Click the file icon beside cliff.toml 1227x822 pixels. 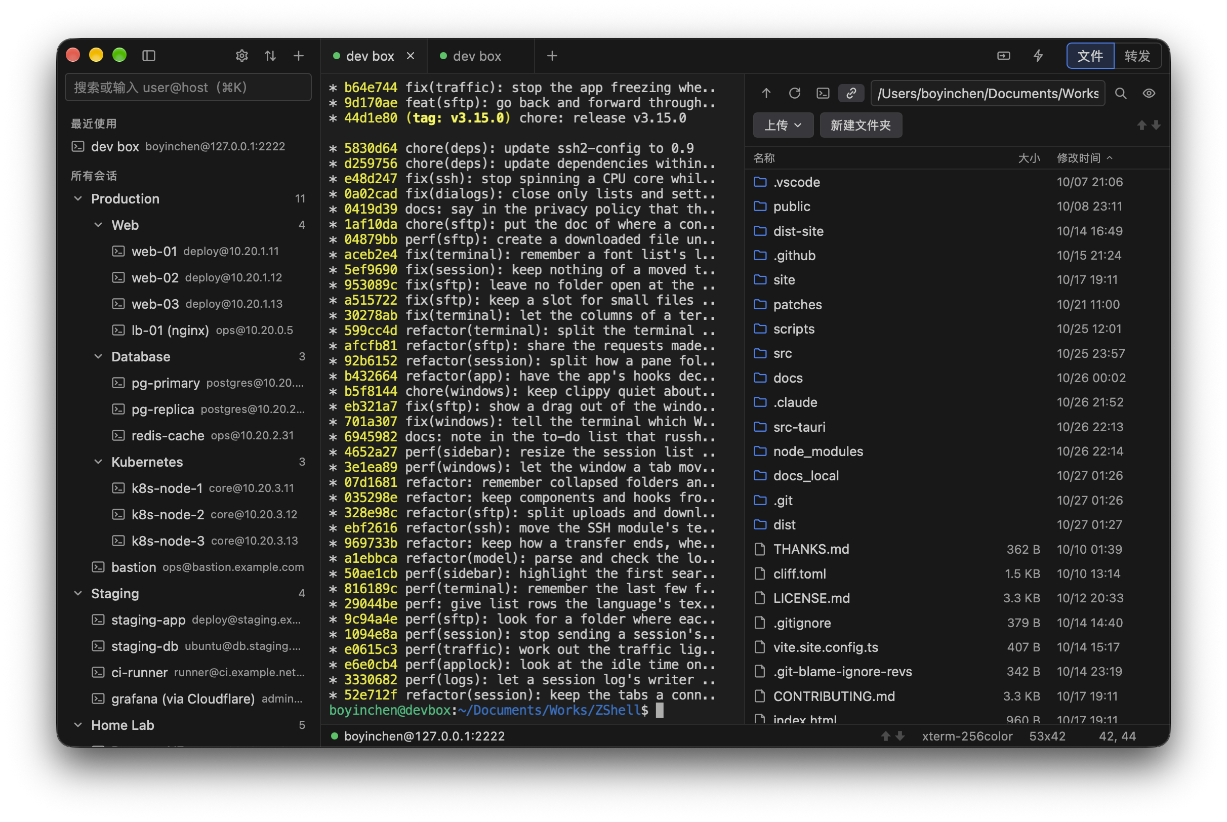click(760, 573)
